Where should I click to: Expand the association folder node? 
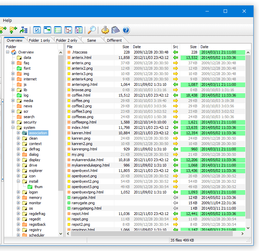coord(18,133)
